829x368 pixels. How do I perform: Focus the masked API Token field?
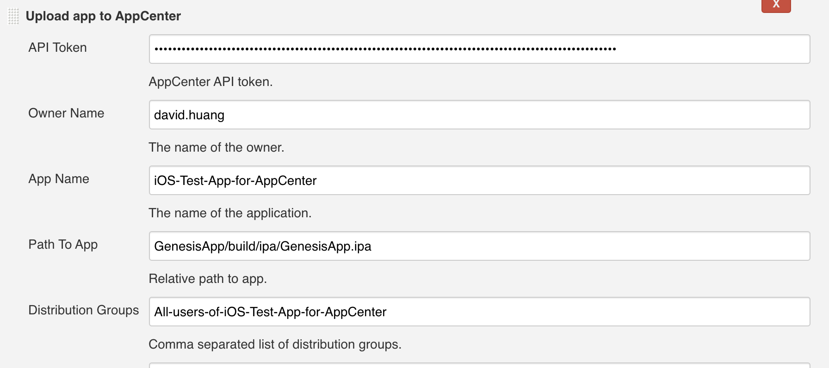click(479, 49)
